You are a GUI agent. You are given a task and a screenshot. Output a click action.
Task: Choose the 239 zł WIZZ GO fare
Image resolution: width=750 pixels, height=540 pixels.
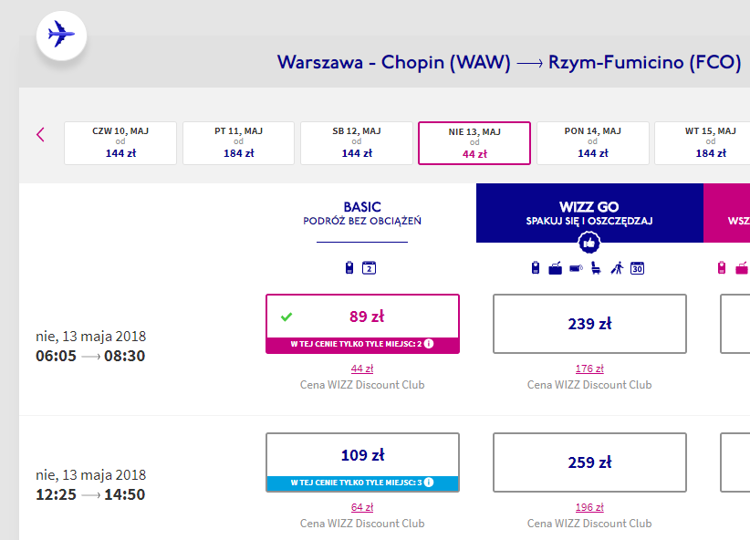point(589,324)
